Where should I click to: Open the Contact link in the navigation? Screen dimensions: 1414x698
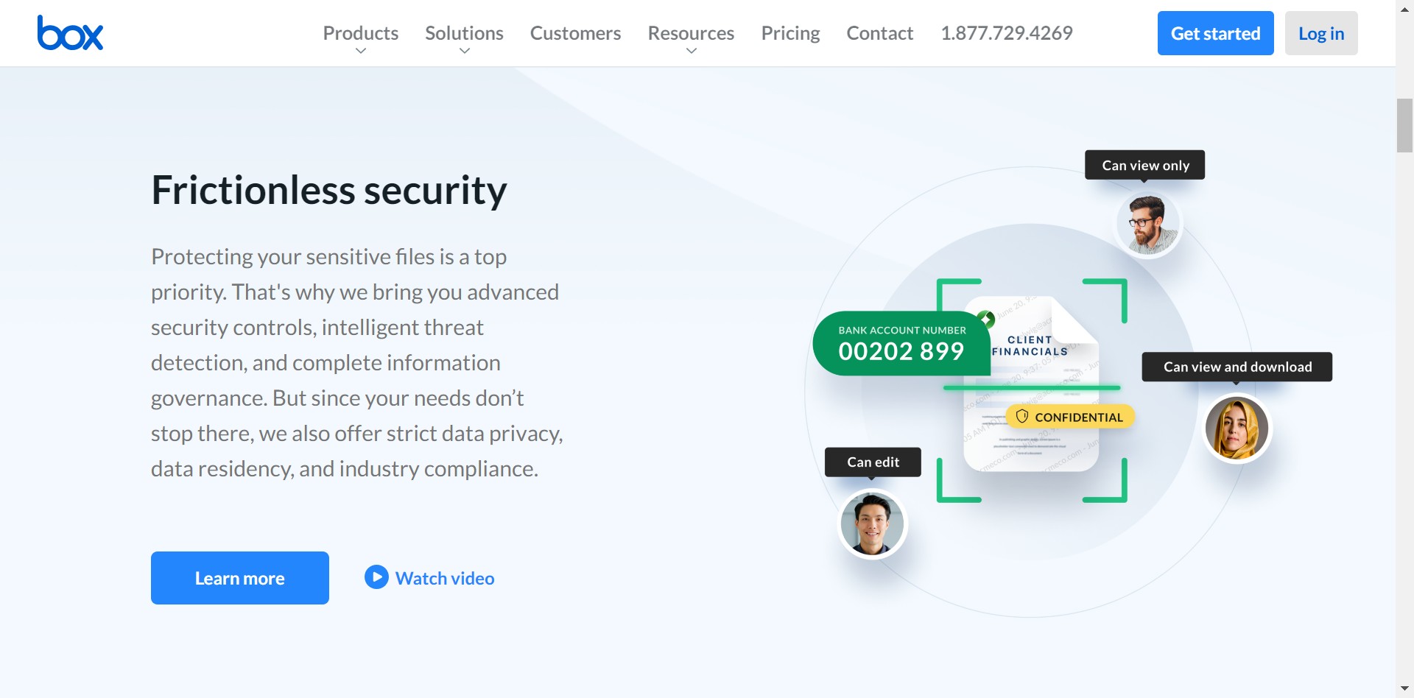point(879,33)
